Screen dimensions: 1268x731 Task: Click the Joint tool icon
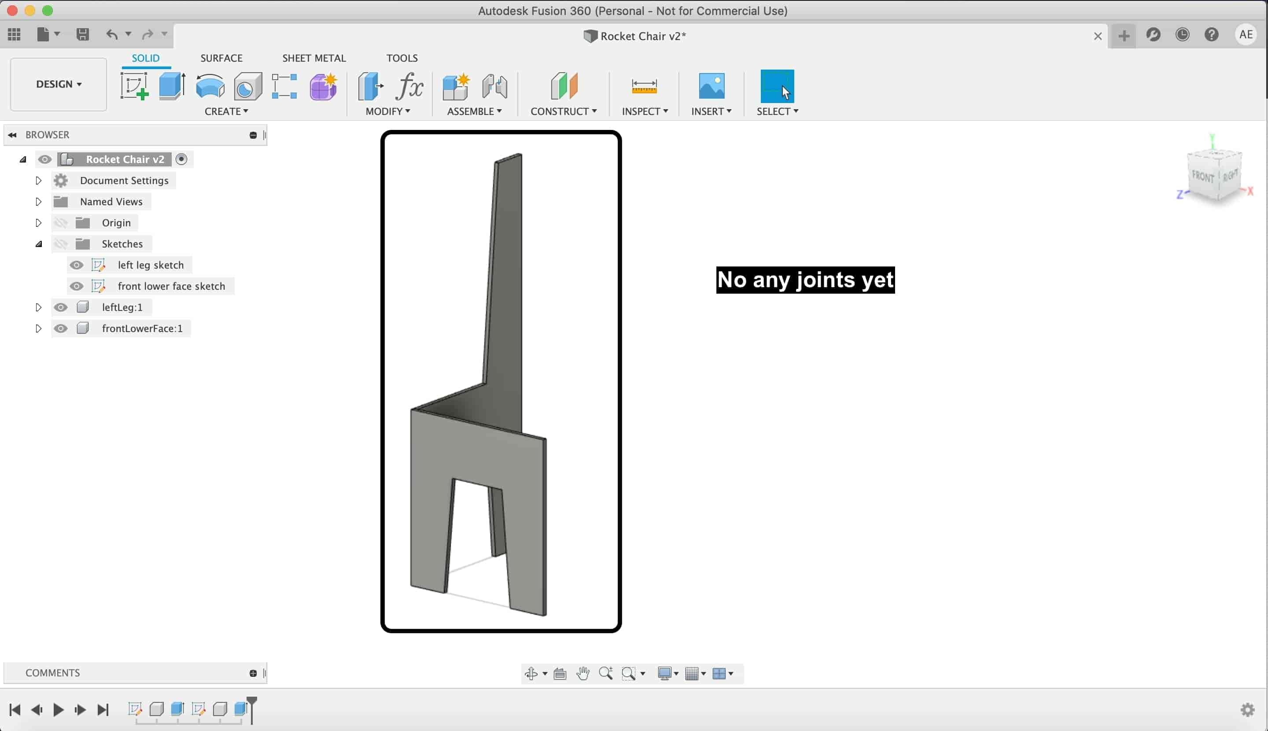(x=494, y=86)
